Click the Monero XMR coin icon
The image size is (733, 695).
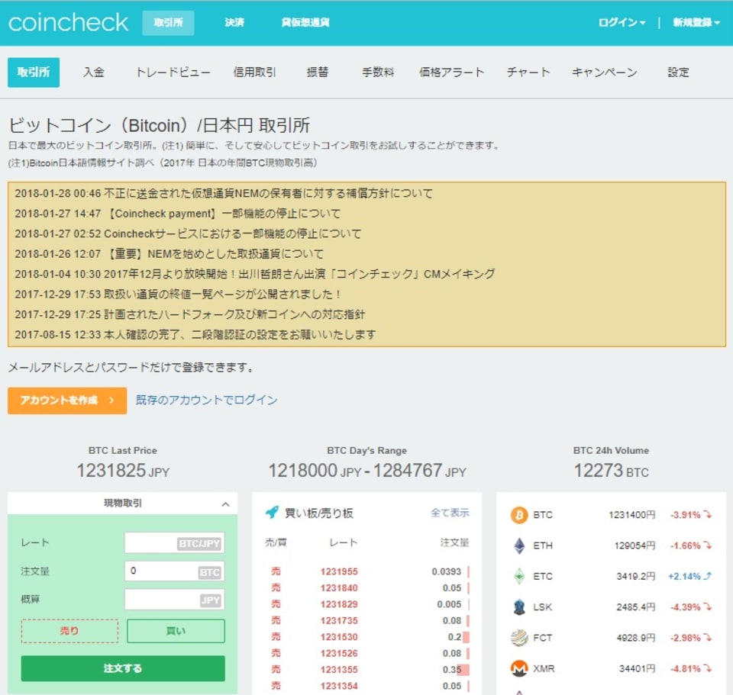pyautogui.click(x=519, y=669)
